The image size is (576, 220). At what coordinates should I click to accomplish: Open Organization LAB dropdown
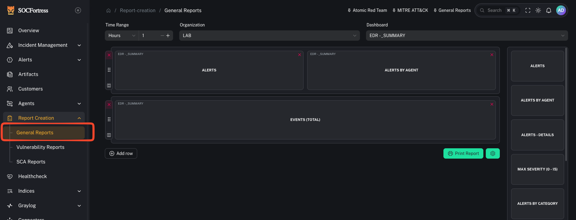[269, 36]
